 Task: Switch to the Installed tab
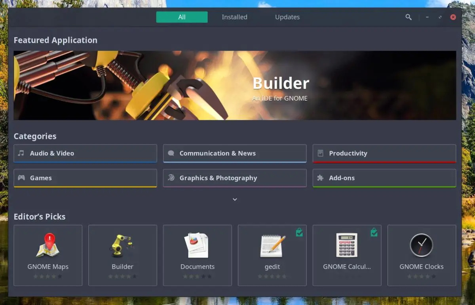tap(234, 17)
